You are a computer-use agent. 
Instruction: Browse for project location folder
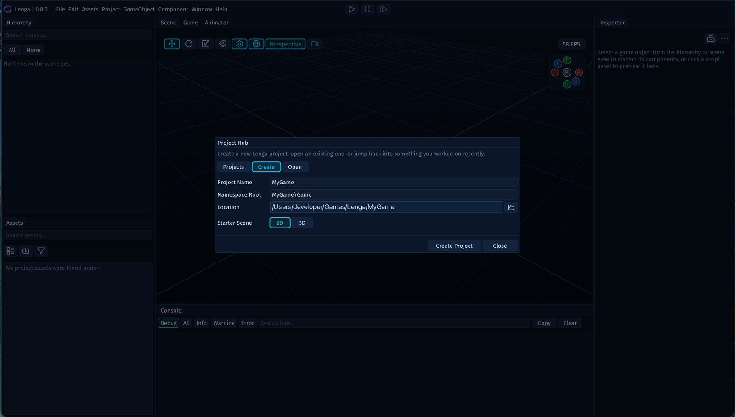coord(511,207)
